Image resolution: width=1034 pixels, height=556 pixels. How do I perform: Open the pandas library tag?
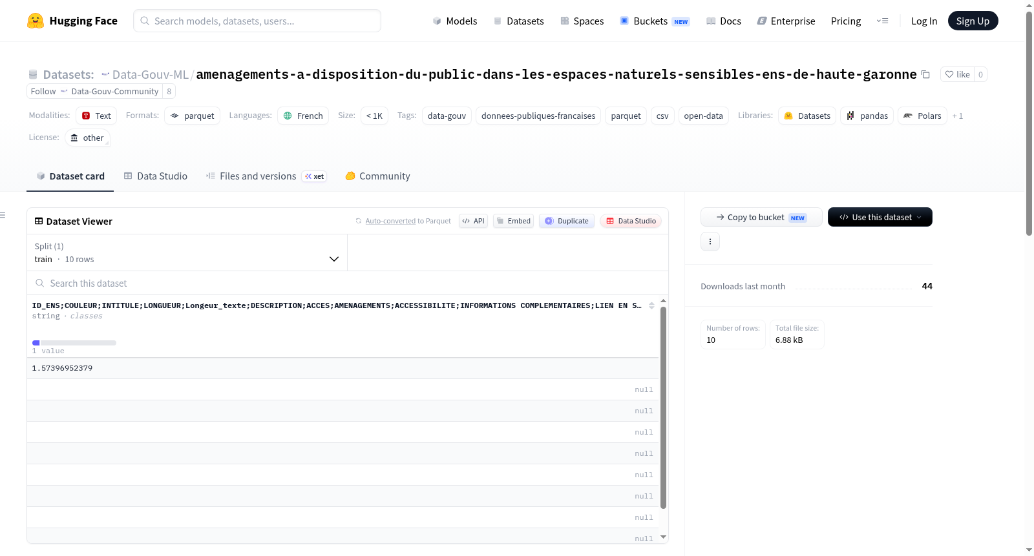tap(867, 116)
